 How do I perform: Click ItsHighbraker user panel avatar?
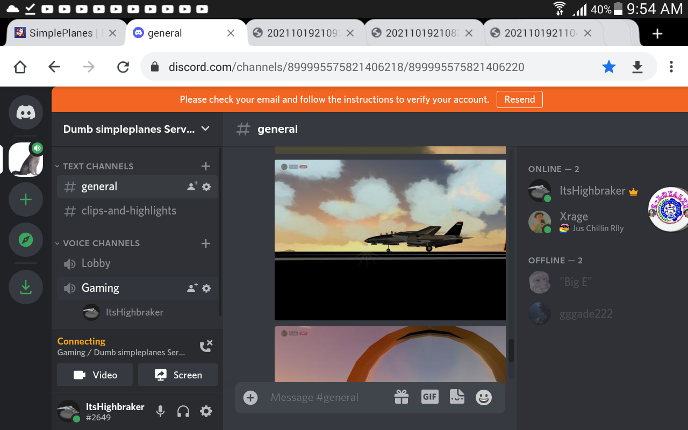click(x=68, y=412)
